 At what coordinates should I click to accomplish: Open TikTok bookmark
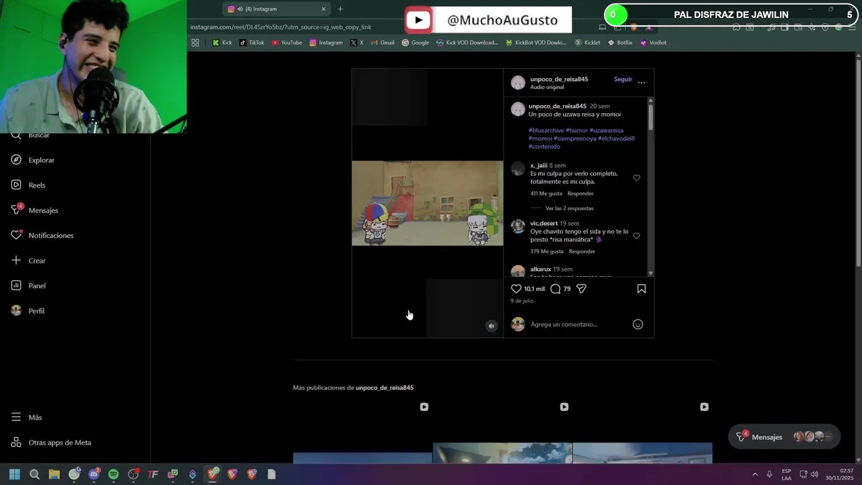pyautogui.click(x=252, y=42)
